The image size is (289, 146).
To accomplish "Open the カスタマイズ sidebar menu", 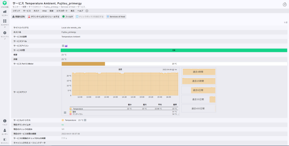I will [x=5, y=23].
